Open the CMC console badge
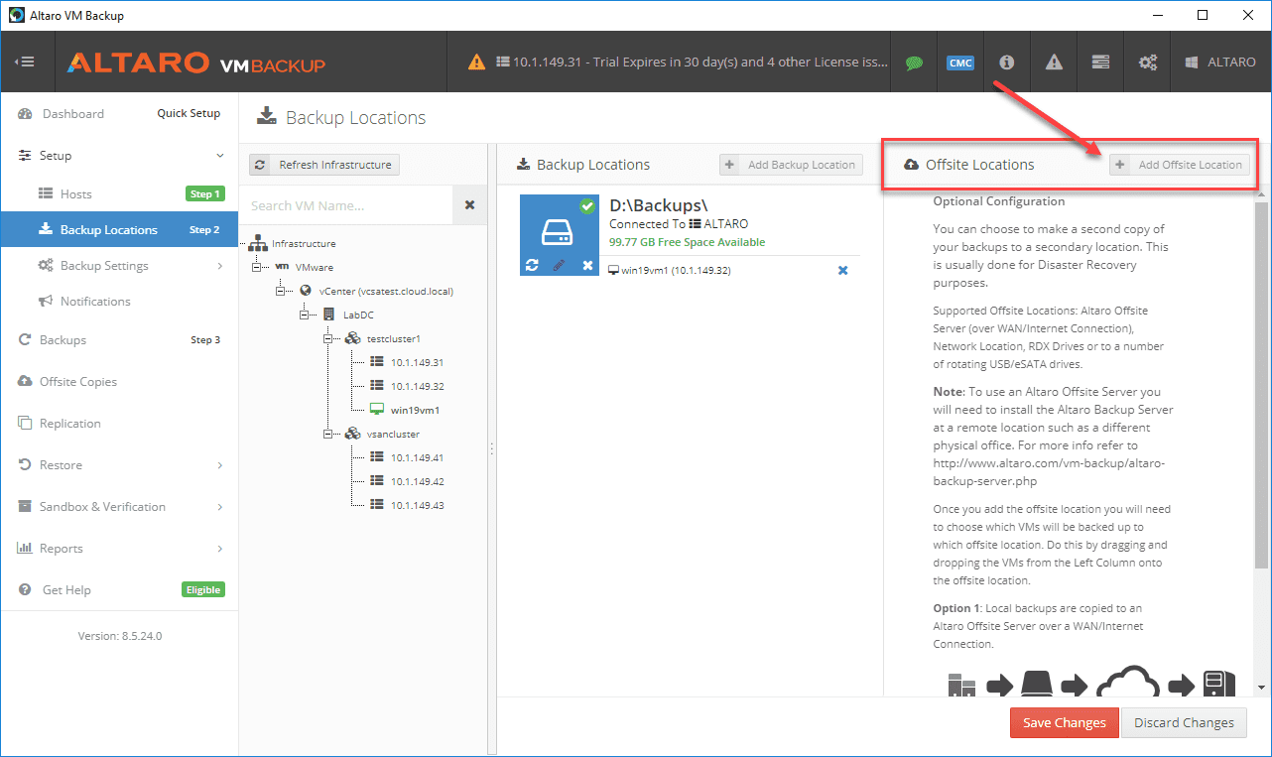Viewport: 1272px width, 757px height. pos(959,63)
